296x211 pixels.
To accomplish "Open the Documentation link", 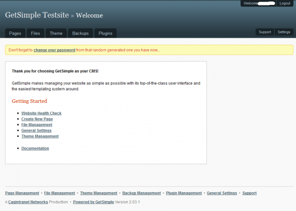I will coord(35,148).
